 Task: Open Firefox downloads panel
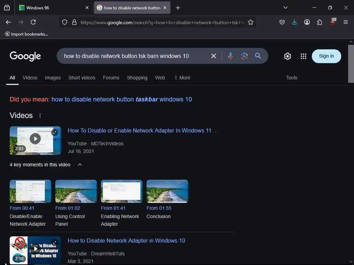click(x=294, y=22)
